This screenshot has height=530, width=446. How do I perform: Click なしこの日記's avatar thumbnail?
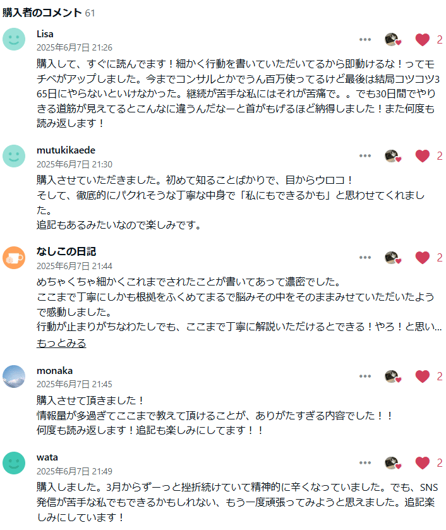coord(14,257)
